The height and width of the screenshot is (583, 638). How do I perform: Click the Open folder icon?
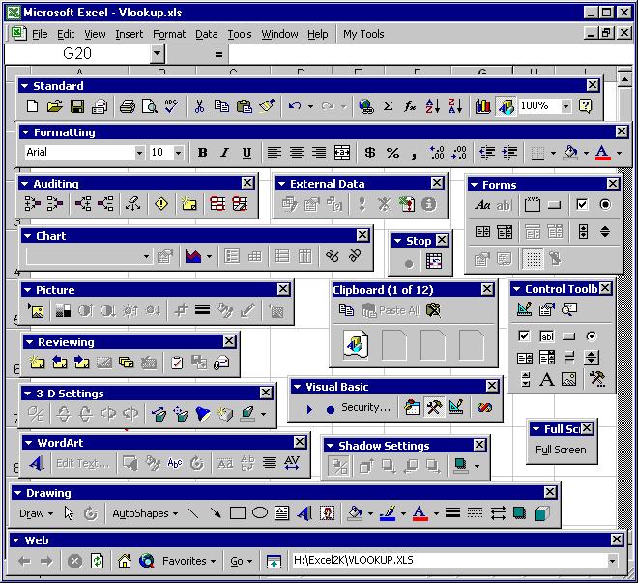tap(54, 106)
